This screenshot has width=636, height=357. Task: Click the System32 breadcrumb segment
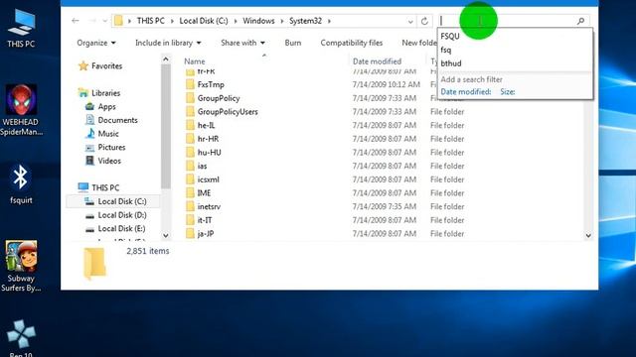coord(305,21)
